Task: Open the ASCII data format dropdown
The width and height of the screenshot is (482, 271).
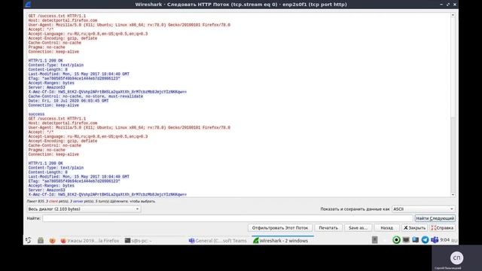Action: [423, 209]
